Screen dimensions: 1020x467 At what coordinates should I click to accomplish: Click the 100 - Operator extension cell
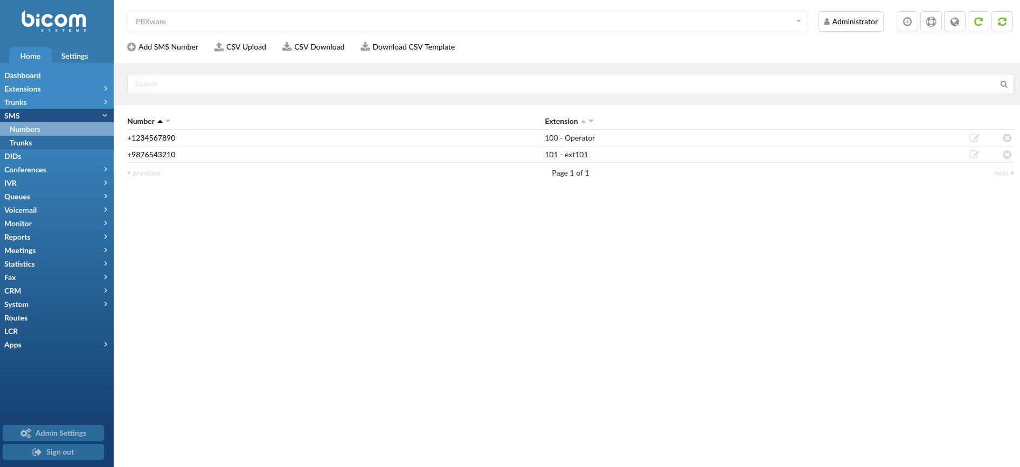[570, 138]
